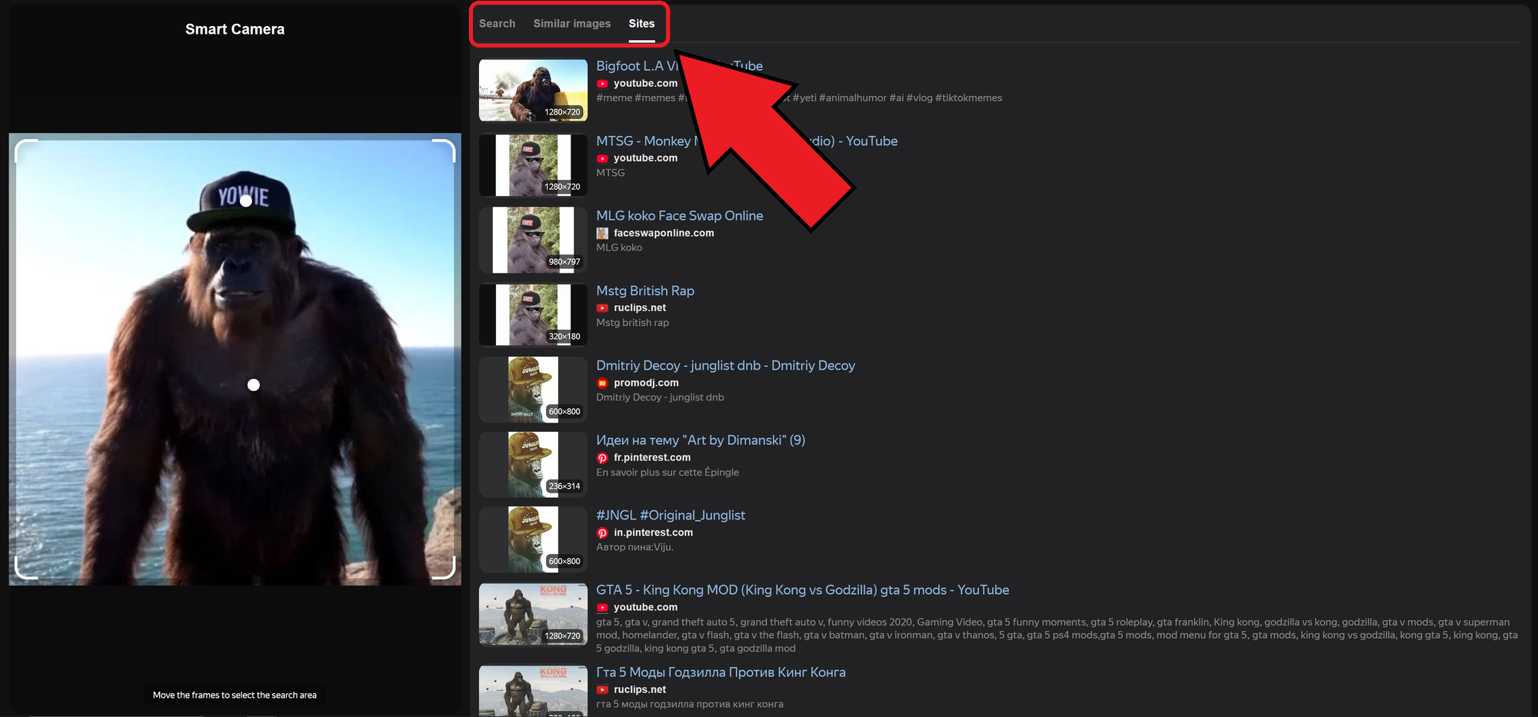Click the Kong Skull Island statue thumbnail
Viewport: 1538px width, 717px height.
point(533,614)
